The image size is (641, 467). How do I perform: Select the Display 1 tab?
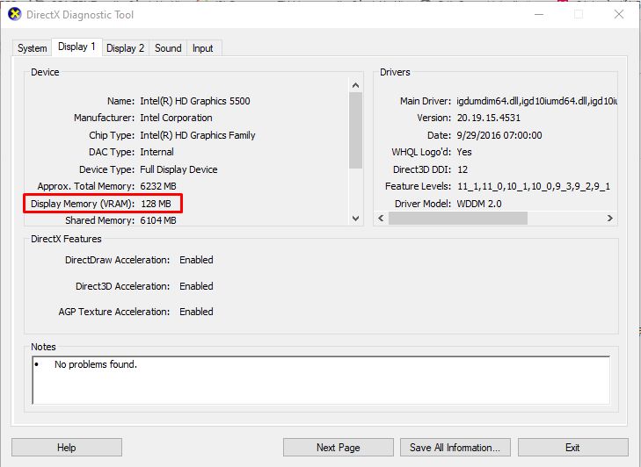[x=76, y=47]
